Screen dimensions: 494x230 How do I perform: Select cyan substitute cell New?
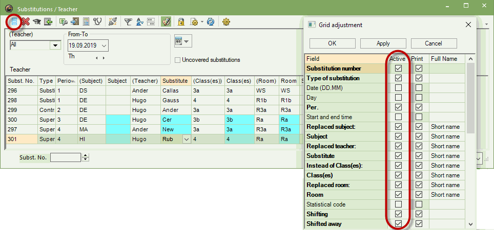(x=176, y=129)
